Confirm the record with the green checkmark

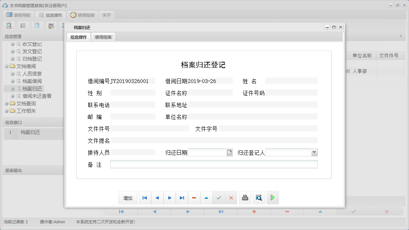coord(219,198)
